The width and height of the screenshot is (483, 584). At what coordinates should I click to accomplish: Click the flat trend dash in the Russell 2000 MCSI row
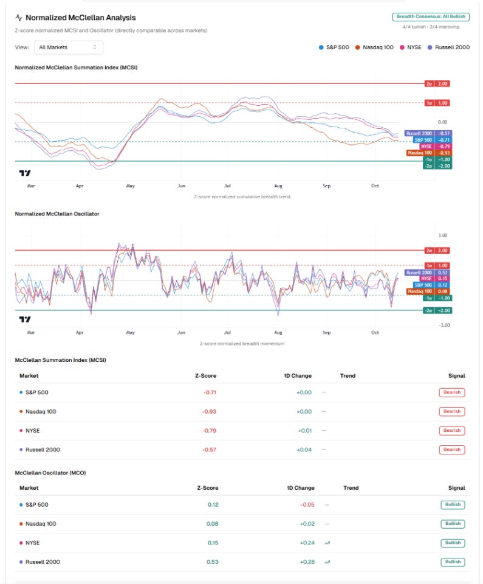click(324, 450)
